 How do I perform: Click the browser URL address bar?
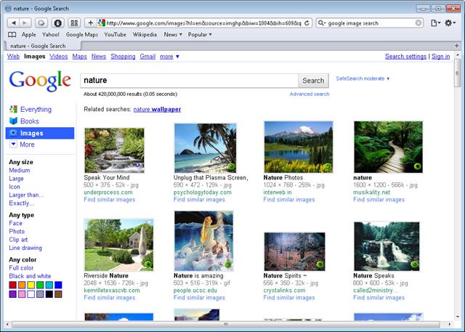[203, 23]
